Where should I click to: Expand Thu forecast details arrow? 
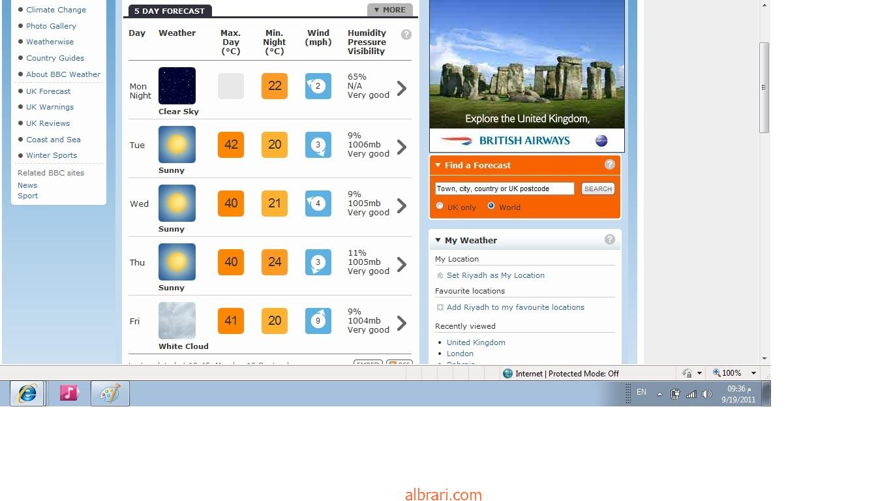pyautogui.click(x=402, y=264)
